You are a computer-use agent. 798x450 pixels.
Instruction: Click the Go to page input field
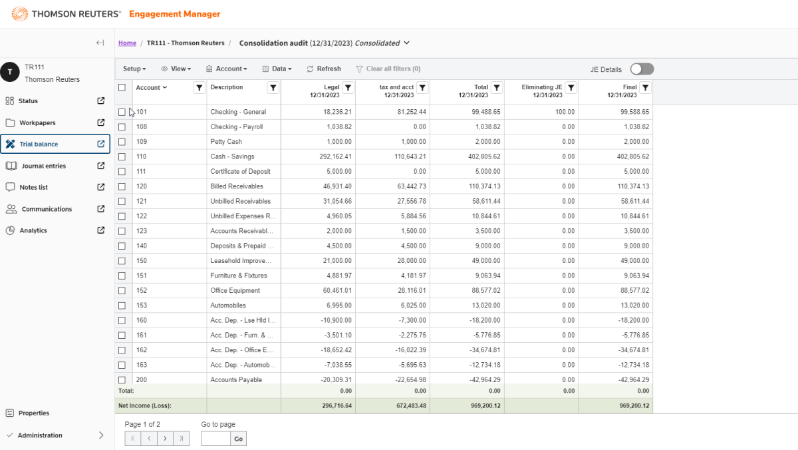tap(213, 438)
